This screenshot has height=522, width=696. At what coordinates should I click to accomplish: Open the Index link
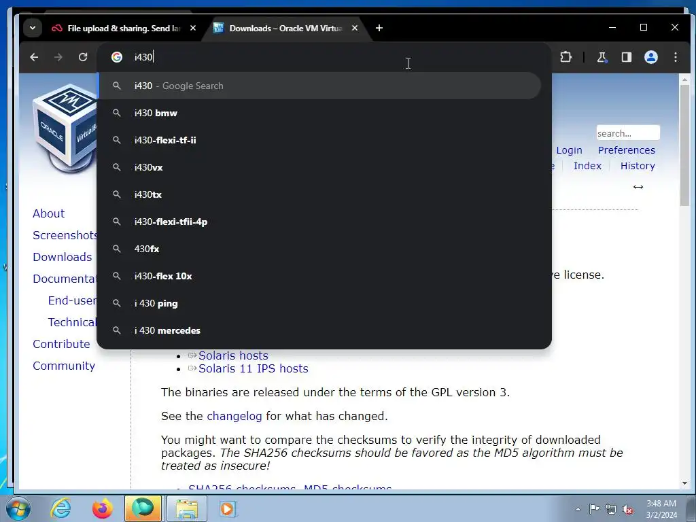click(x=587, y=166)
